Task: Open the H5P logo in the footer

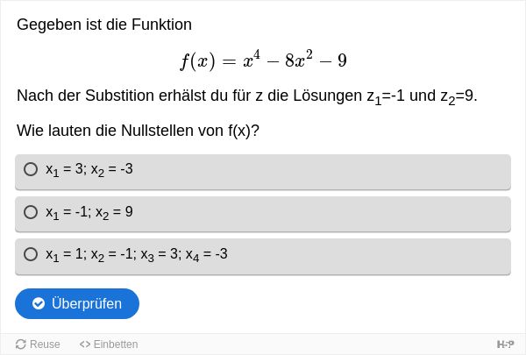Action: (505, 344)
